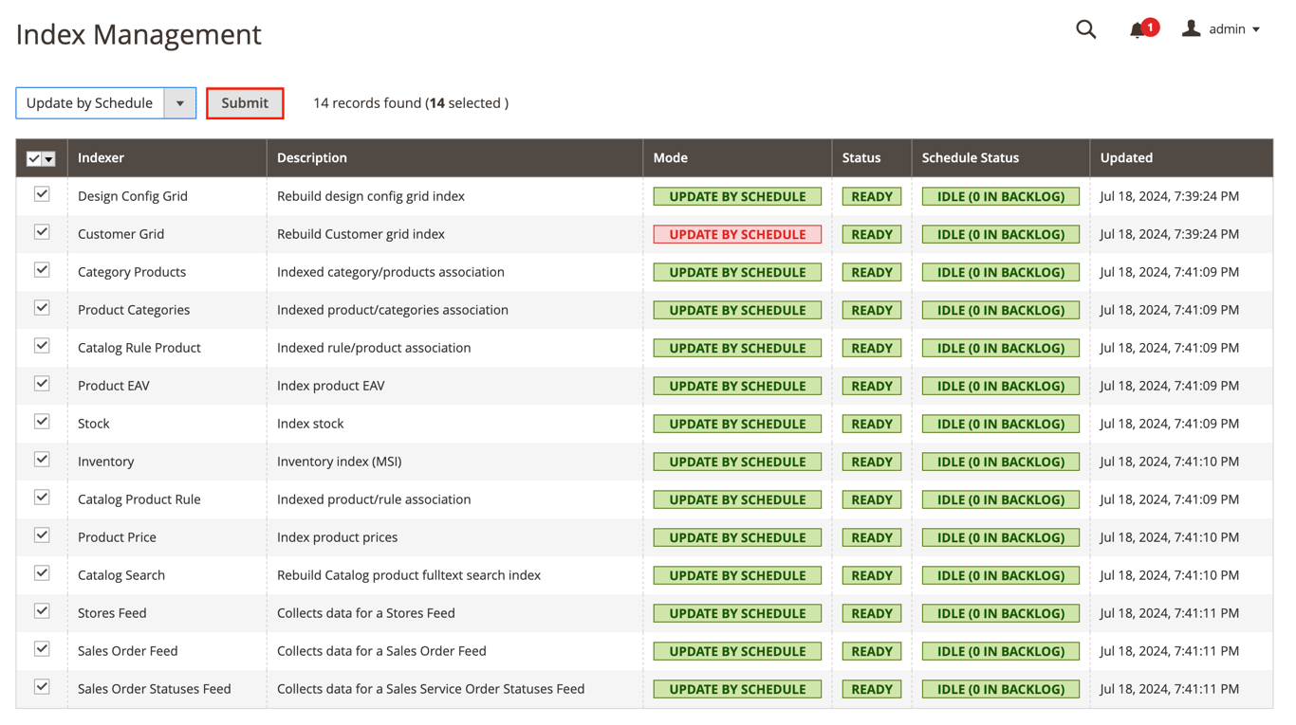Viewport: 1296px width, 725px height.
Task: View admin notifications bell
Action: pyautogui.click(x=1136, y=30)
